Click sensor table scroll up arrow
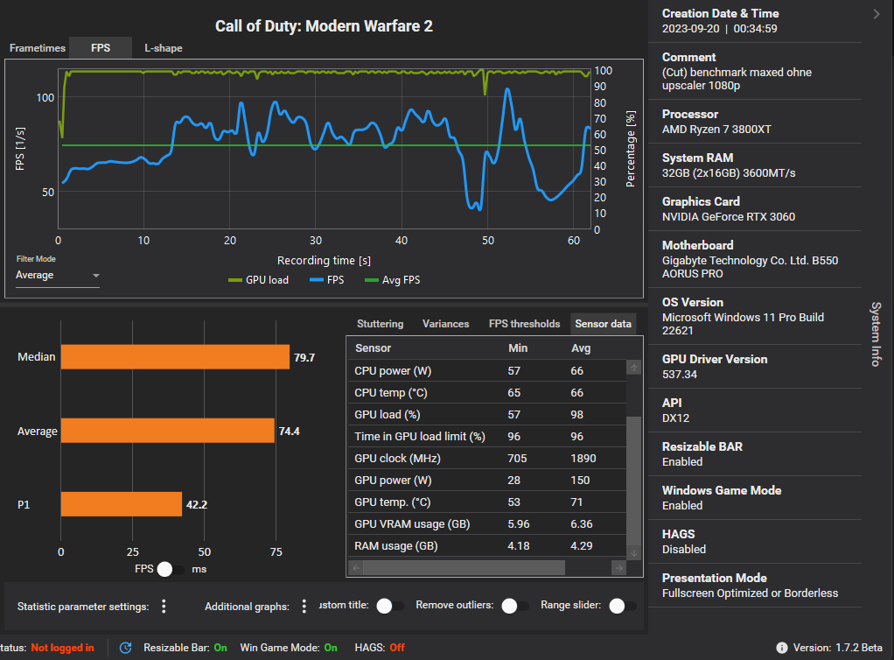 point(634,368)
